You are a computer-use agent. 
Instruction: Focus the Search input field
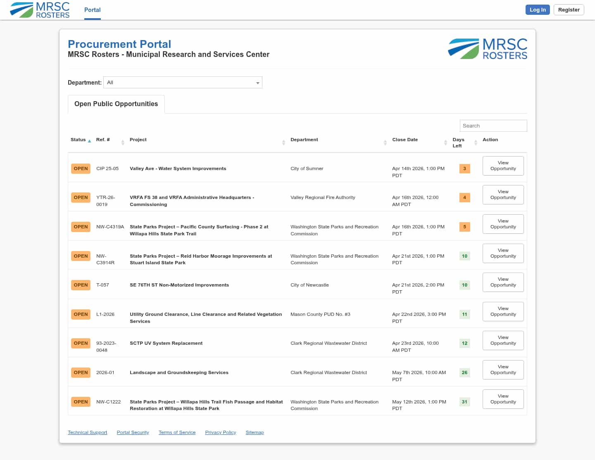point(493,126)
